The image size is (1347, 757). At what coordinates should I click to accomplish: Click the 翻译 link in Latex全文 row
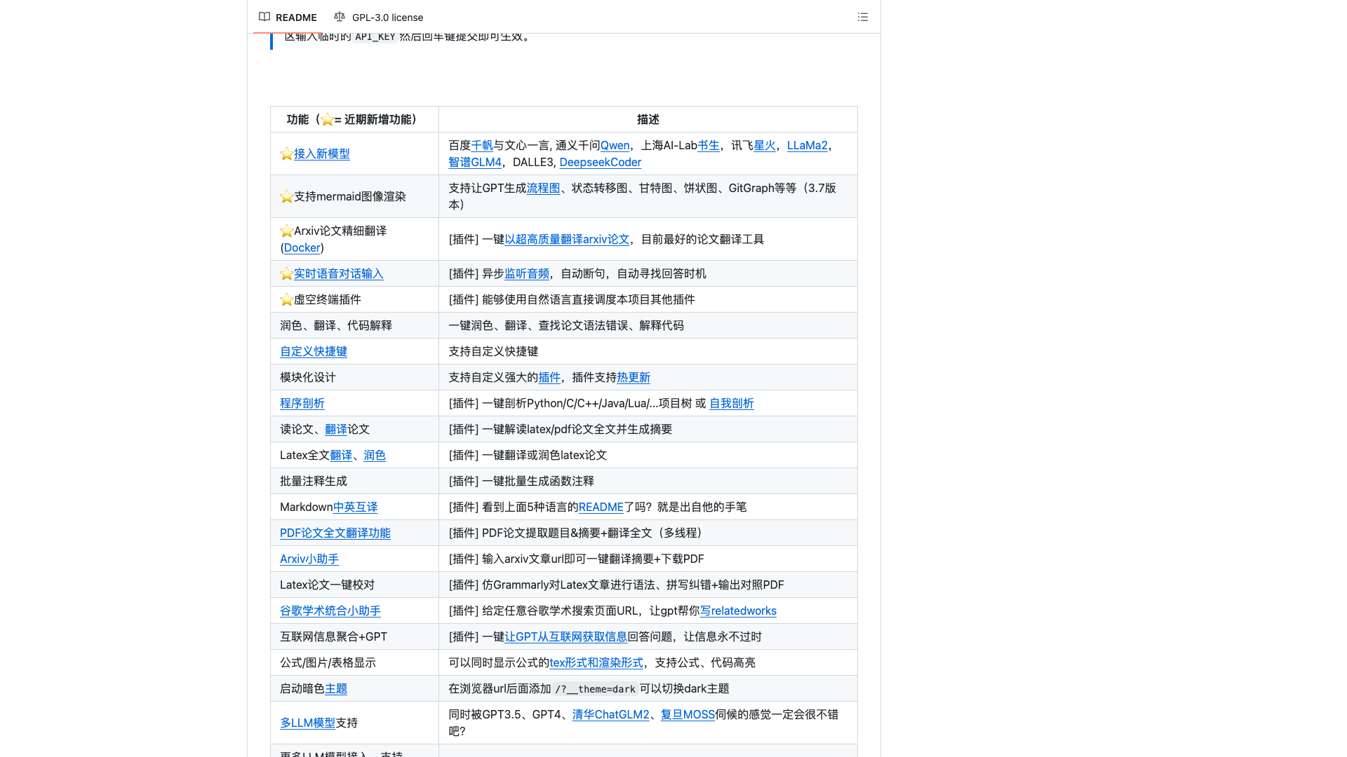[341, 455]
